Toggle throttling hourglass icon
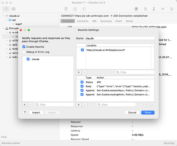This screenshot has height=146, width=177. (x=154, y=9)
